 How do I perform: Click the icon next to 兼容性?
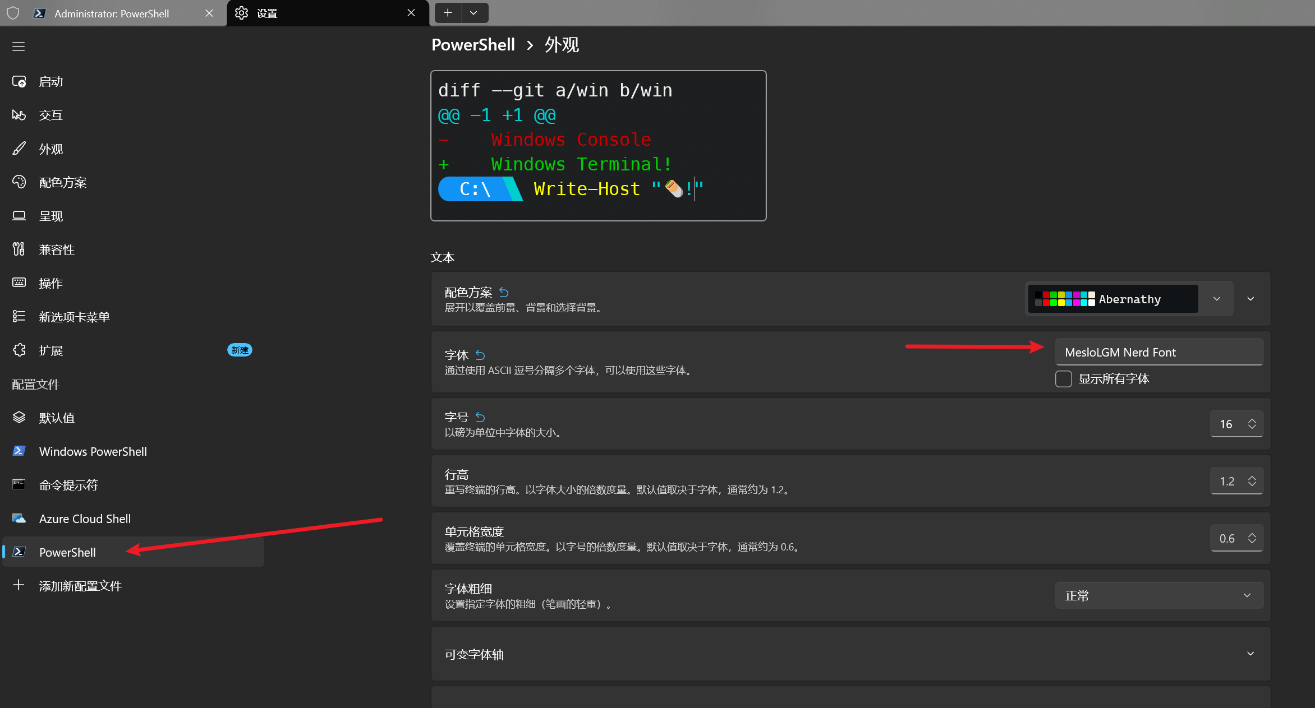point(19,249)
